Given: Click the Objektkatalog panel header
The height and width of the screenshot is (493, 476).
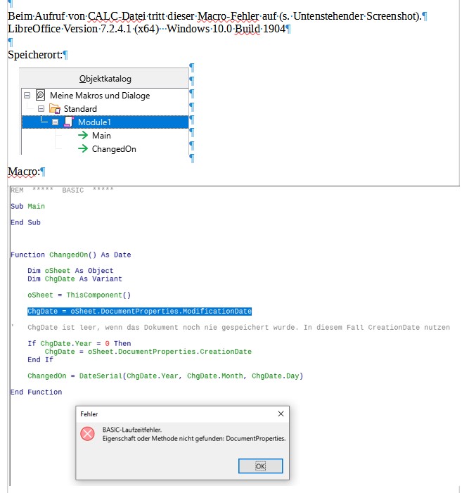Looking at the screenshot, I should 105,79.
